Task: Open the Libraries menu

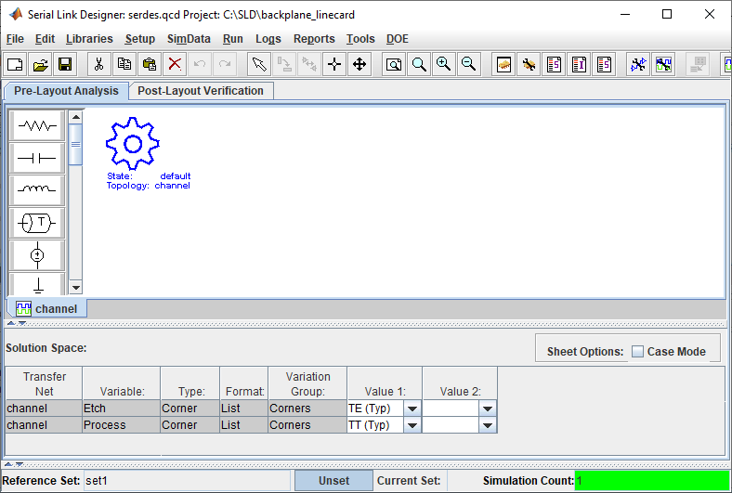Action: tap(89, 39)
